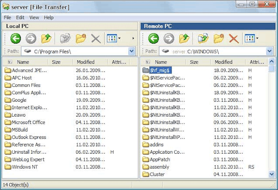Click the Reference As... folder icon
This screenshot has width=278, height=190.
8,144
